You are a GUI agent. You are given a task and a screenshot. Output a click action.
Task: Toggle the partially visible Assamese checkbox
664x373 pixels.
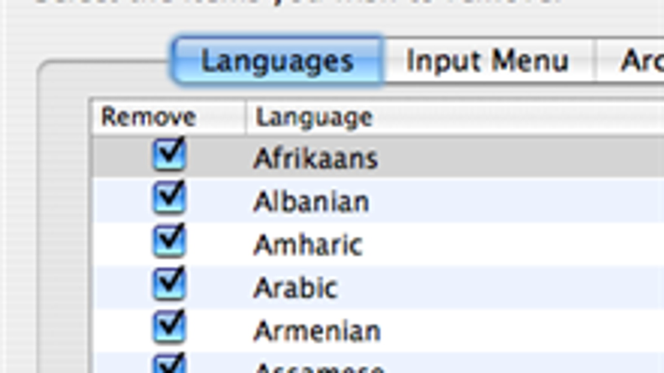pyautogui.click(x=169, y=365)
